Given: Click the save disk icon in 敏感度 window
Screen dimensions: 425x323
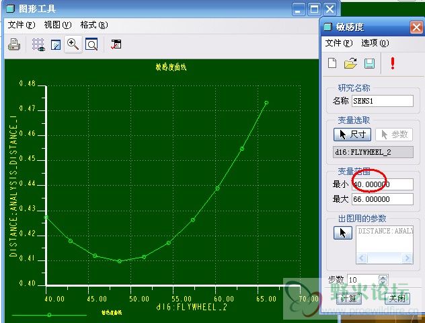Looking at the screenshot, I should point(369,63).
